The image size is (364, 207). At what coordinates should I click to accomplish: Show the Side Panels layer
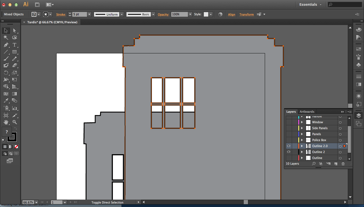(x=289, y=128)
